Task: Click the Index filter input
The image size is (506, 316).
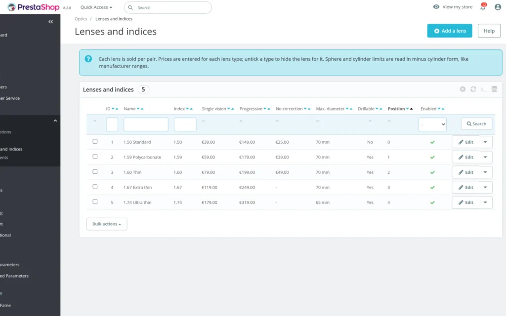Action: (185, 124)
